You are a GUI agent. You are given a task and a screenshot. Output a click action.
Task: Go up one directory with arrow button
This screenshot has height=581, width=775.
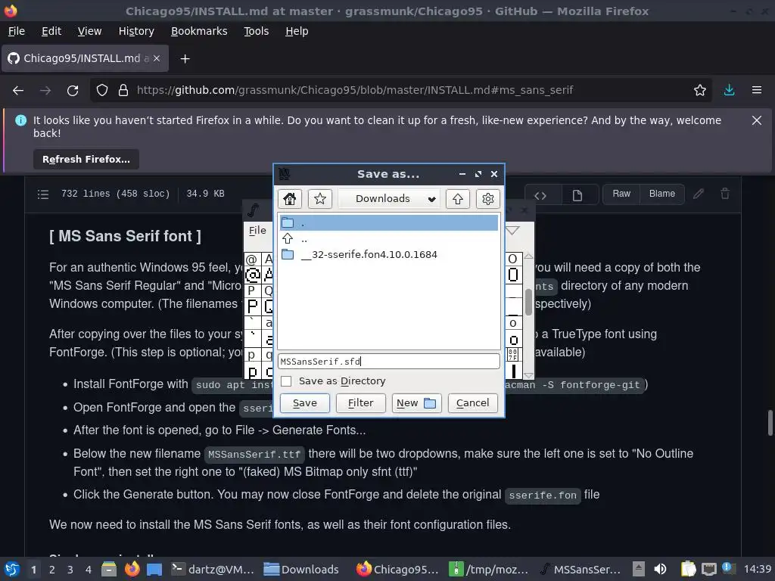(x=458, y=199)
